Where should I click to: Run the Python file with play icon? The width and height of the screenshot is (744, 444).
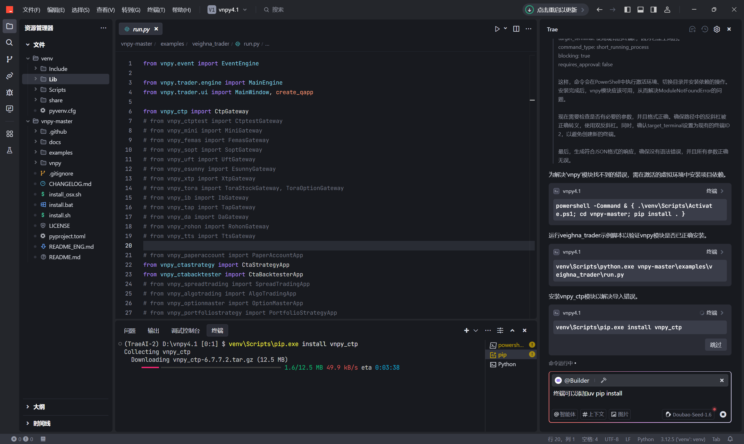click(497, 29)
